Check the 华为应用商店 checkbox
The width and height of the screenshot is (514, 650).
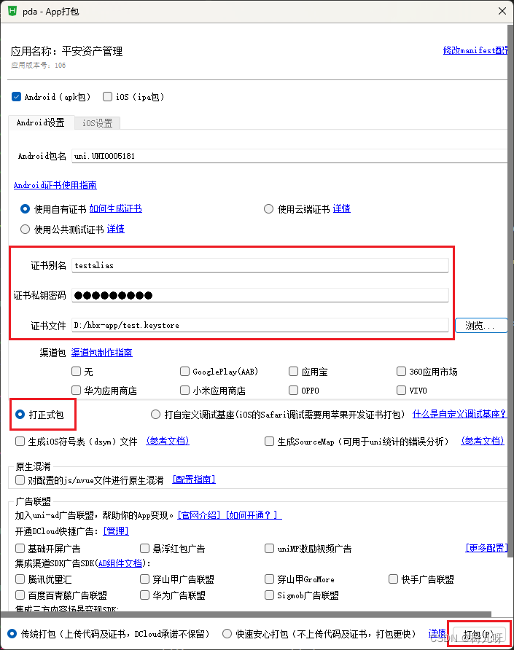pyautogui.click(x=76, y=391)
